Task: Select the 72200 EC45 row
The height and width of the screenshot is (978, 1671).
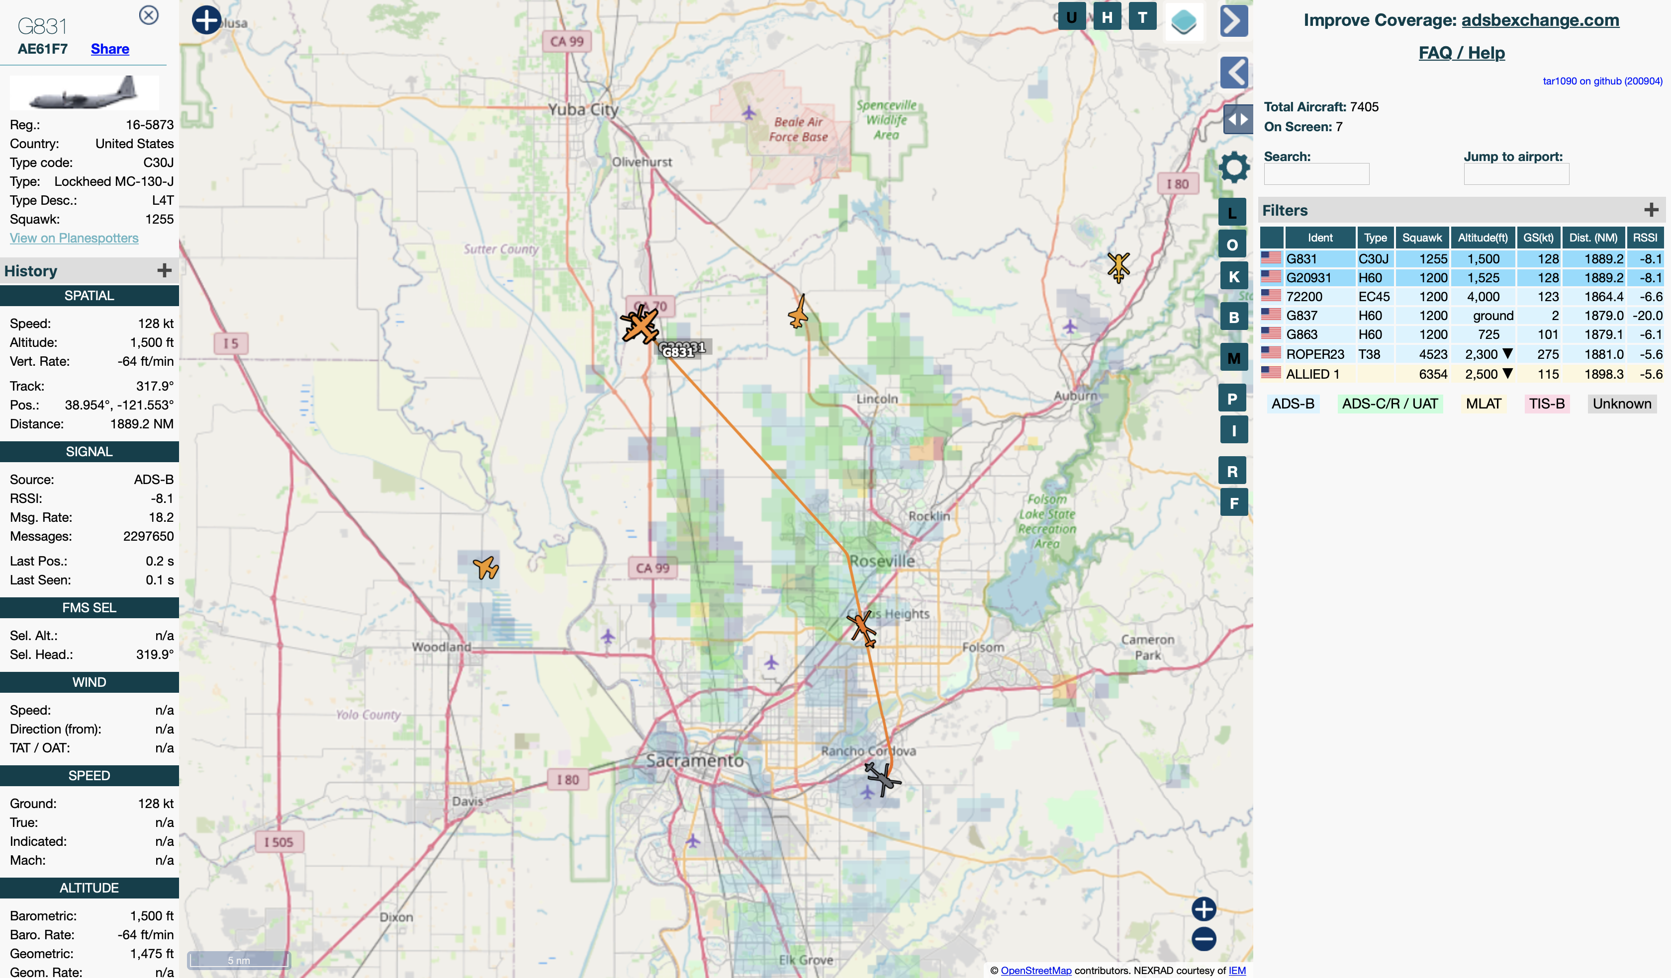Action: (1462, 297)
